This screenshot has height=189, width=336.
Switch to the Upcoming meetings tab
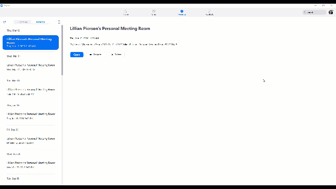tap(23, 22)
